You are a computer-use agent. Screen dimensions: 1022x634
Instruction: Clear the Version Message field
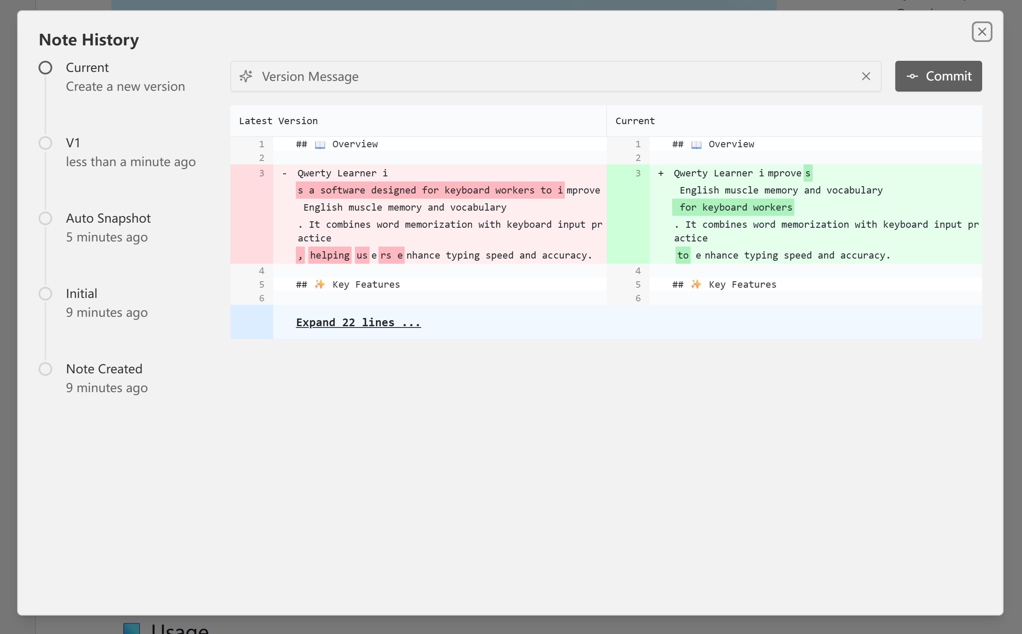click(866, 76)
